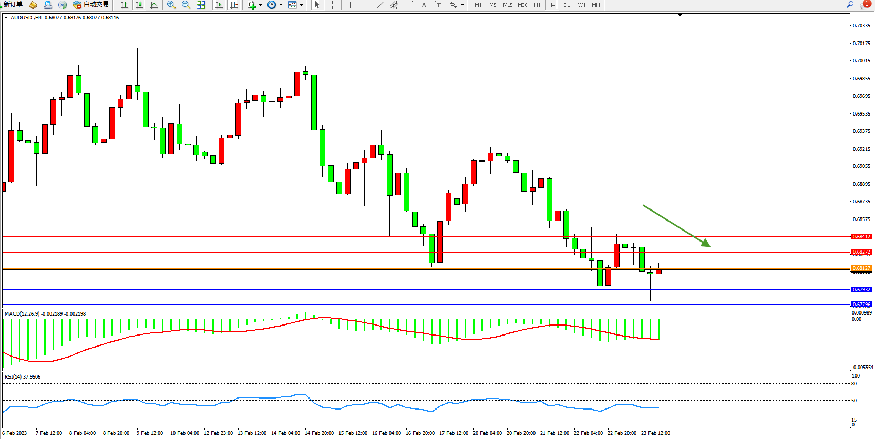
Task: Toggle candlestick chart display mode
Action: click(139, 5)
